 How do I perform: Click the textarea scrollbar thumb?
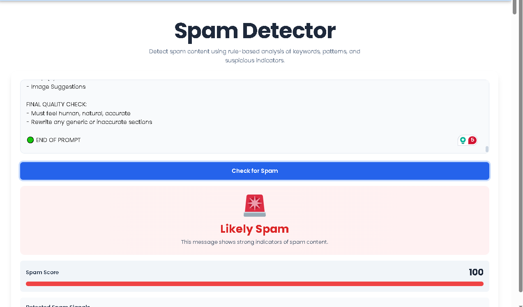(486, 149)
